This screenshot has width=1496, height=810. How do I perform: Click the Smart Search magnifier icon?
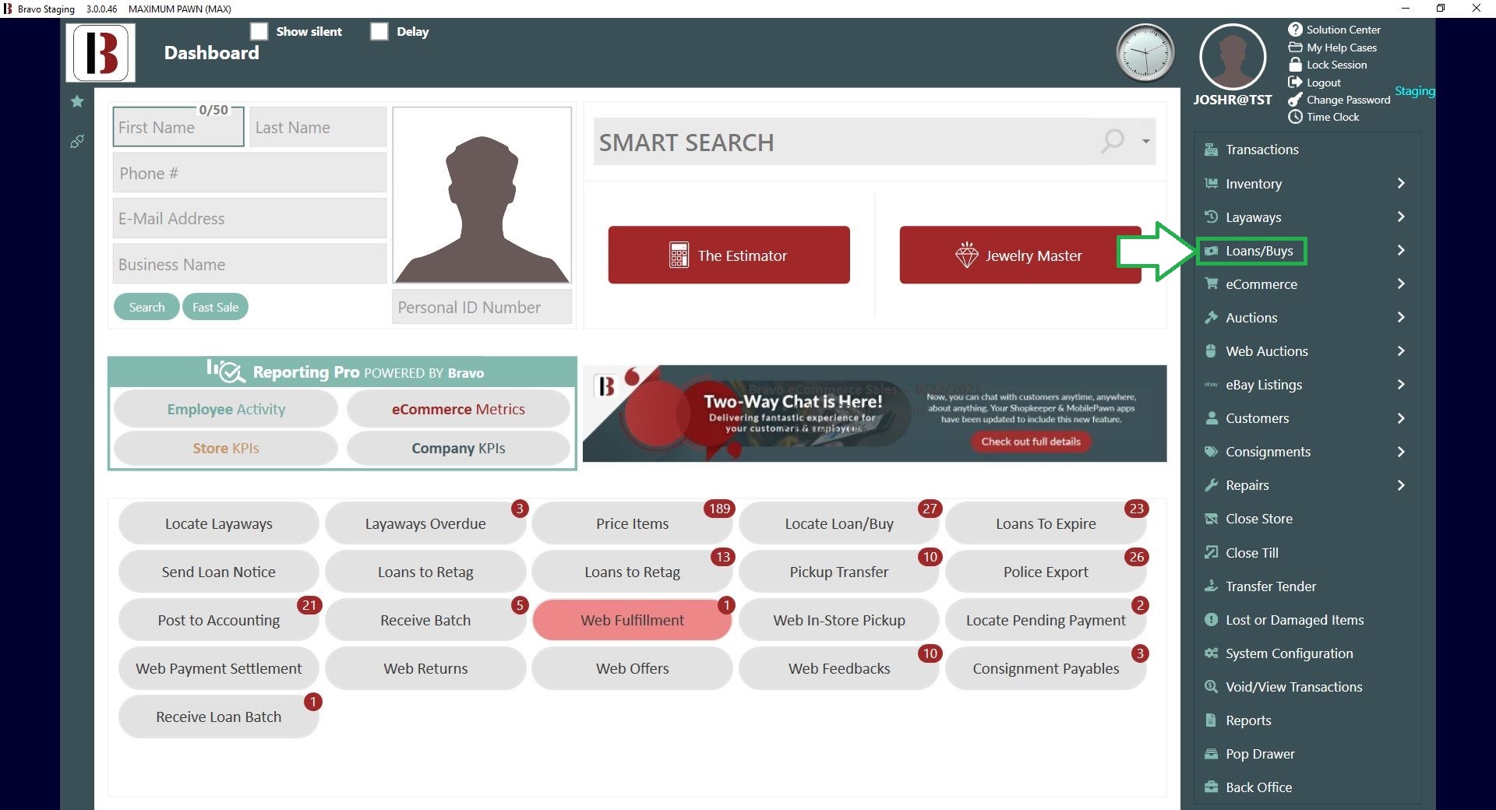coord(1113,141)
